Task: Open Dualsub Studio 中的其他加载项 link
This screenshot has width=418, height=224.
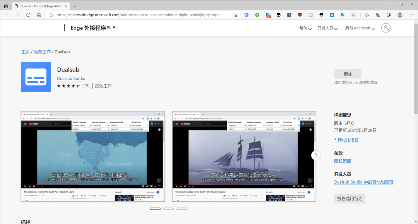Action: 363,182
